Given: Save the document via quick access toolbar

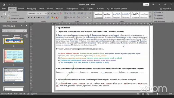Looking at the screenshot, I should (4, 5).
